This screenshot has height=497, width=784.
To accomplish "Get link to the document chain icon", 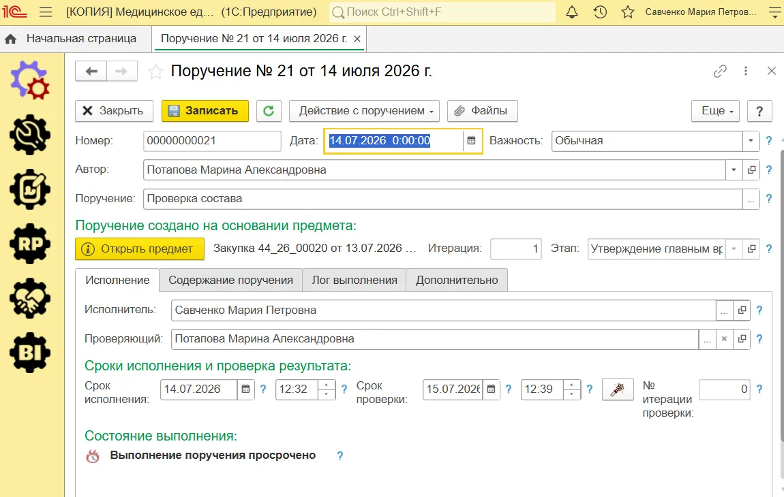I will [719, 71].
